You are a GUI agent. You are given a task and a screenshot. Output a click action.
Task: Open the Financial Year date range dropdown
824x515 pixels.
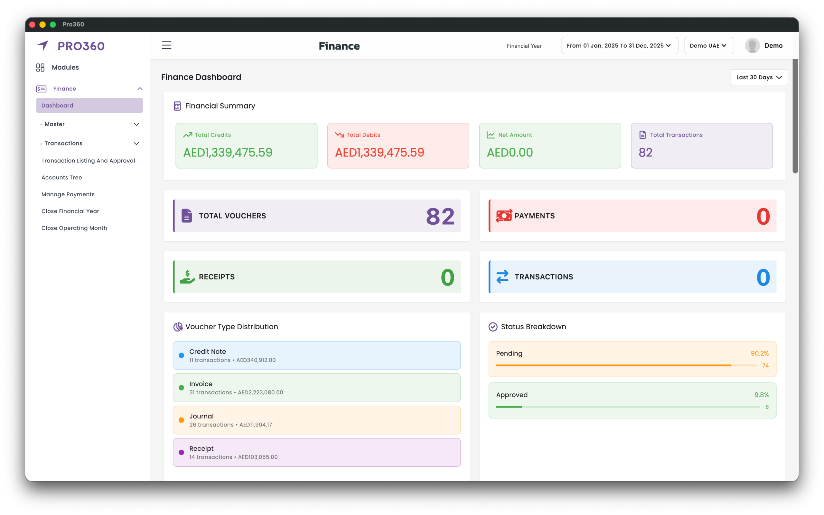pyautogui.click(x=619, y=46)
